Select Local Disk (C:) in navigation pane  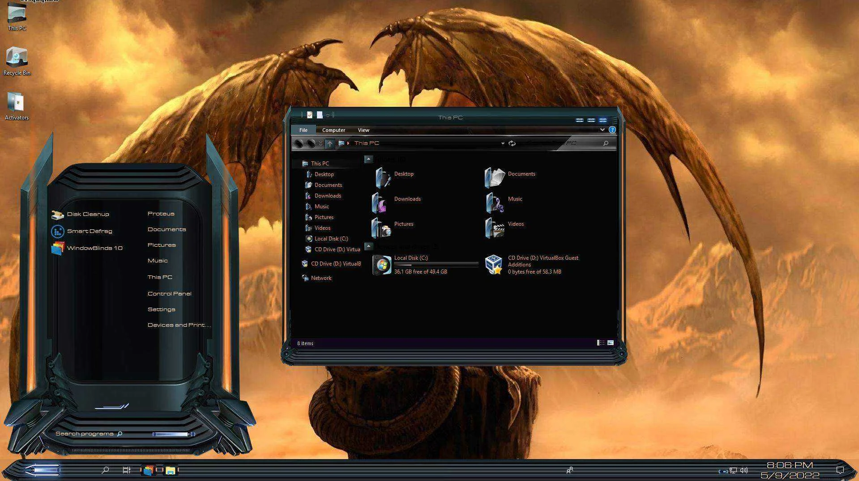click(331, 239)
